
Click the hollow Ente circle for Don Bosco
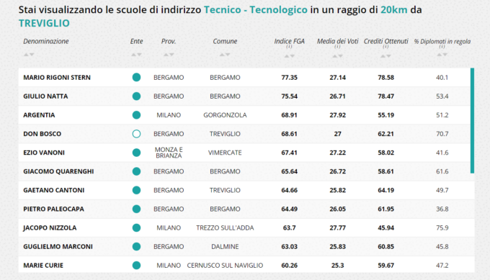click(x=136, y=134)
